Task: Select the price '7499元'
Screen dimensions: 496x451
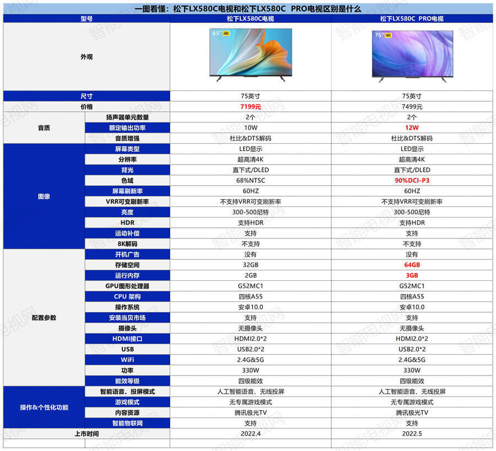Action: coord(412,106)
